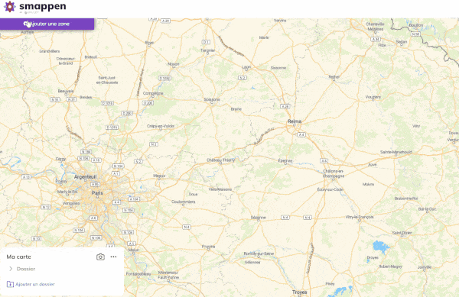
Task: Click the blue lake near Saint-Dizier
Action: 381,247
